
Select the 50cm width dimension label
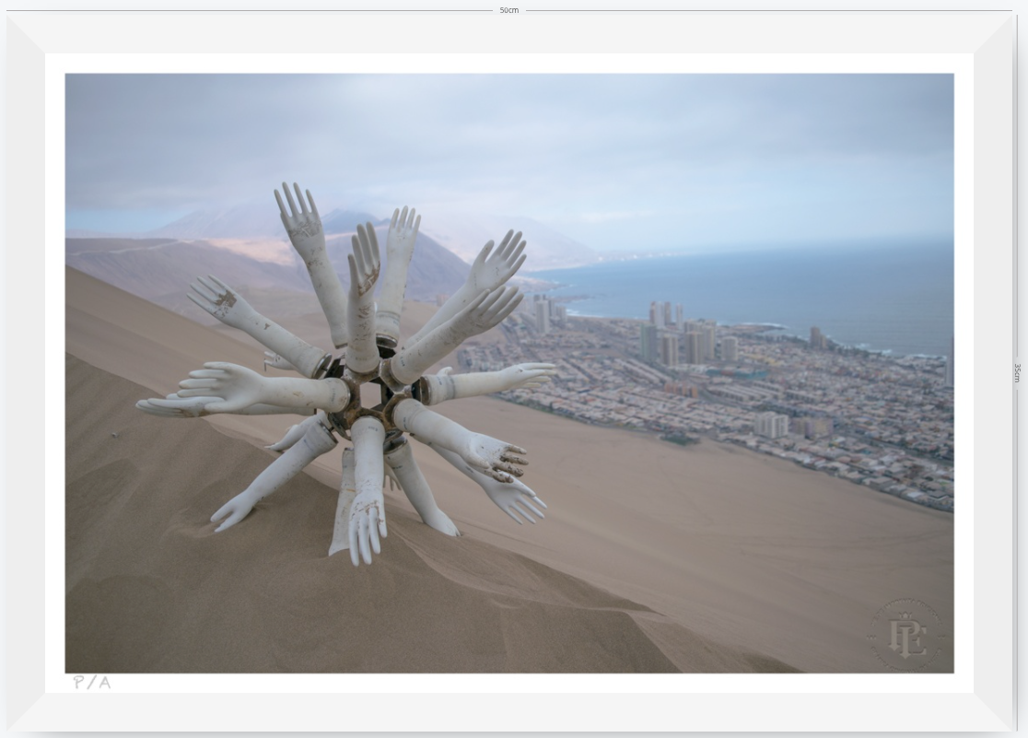pos(508,10)
